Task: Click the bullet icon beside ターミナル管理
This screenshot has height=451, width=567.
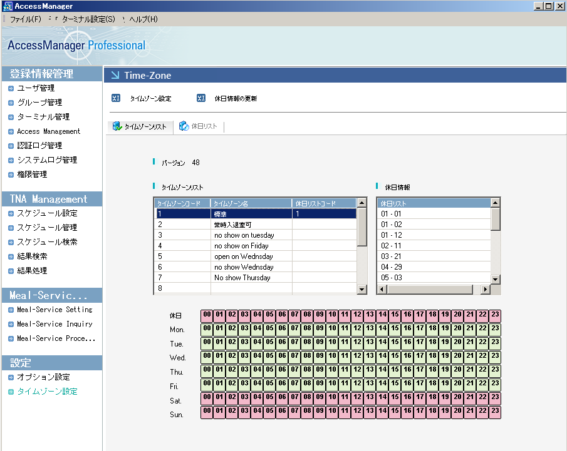Action: (11, 118)
